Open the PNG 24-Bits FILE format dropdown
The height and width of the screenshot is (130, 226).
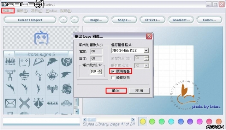tap(146, 50)
